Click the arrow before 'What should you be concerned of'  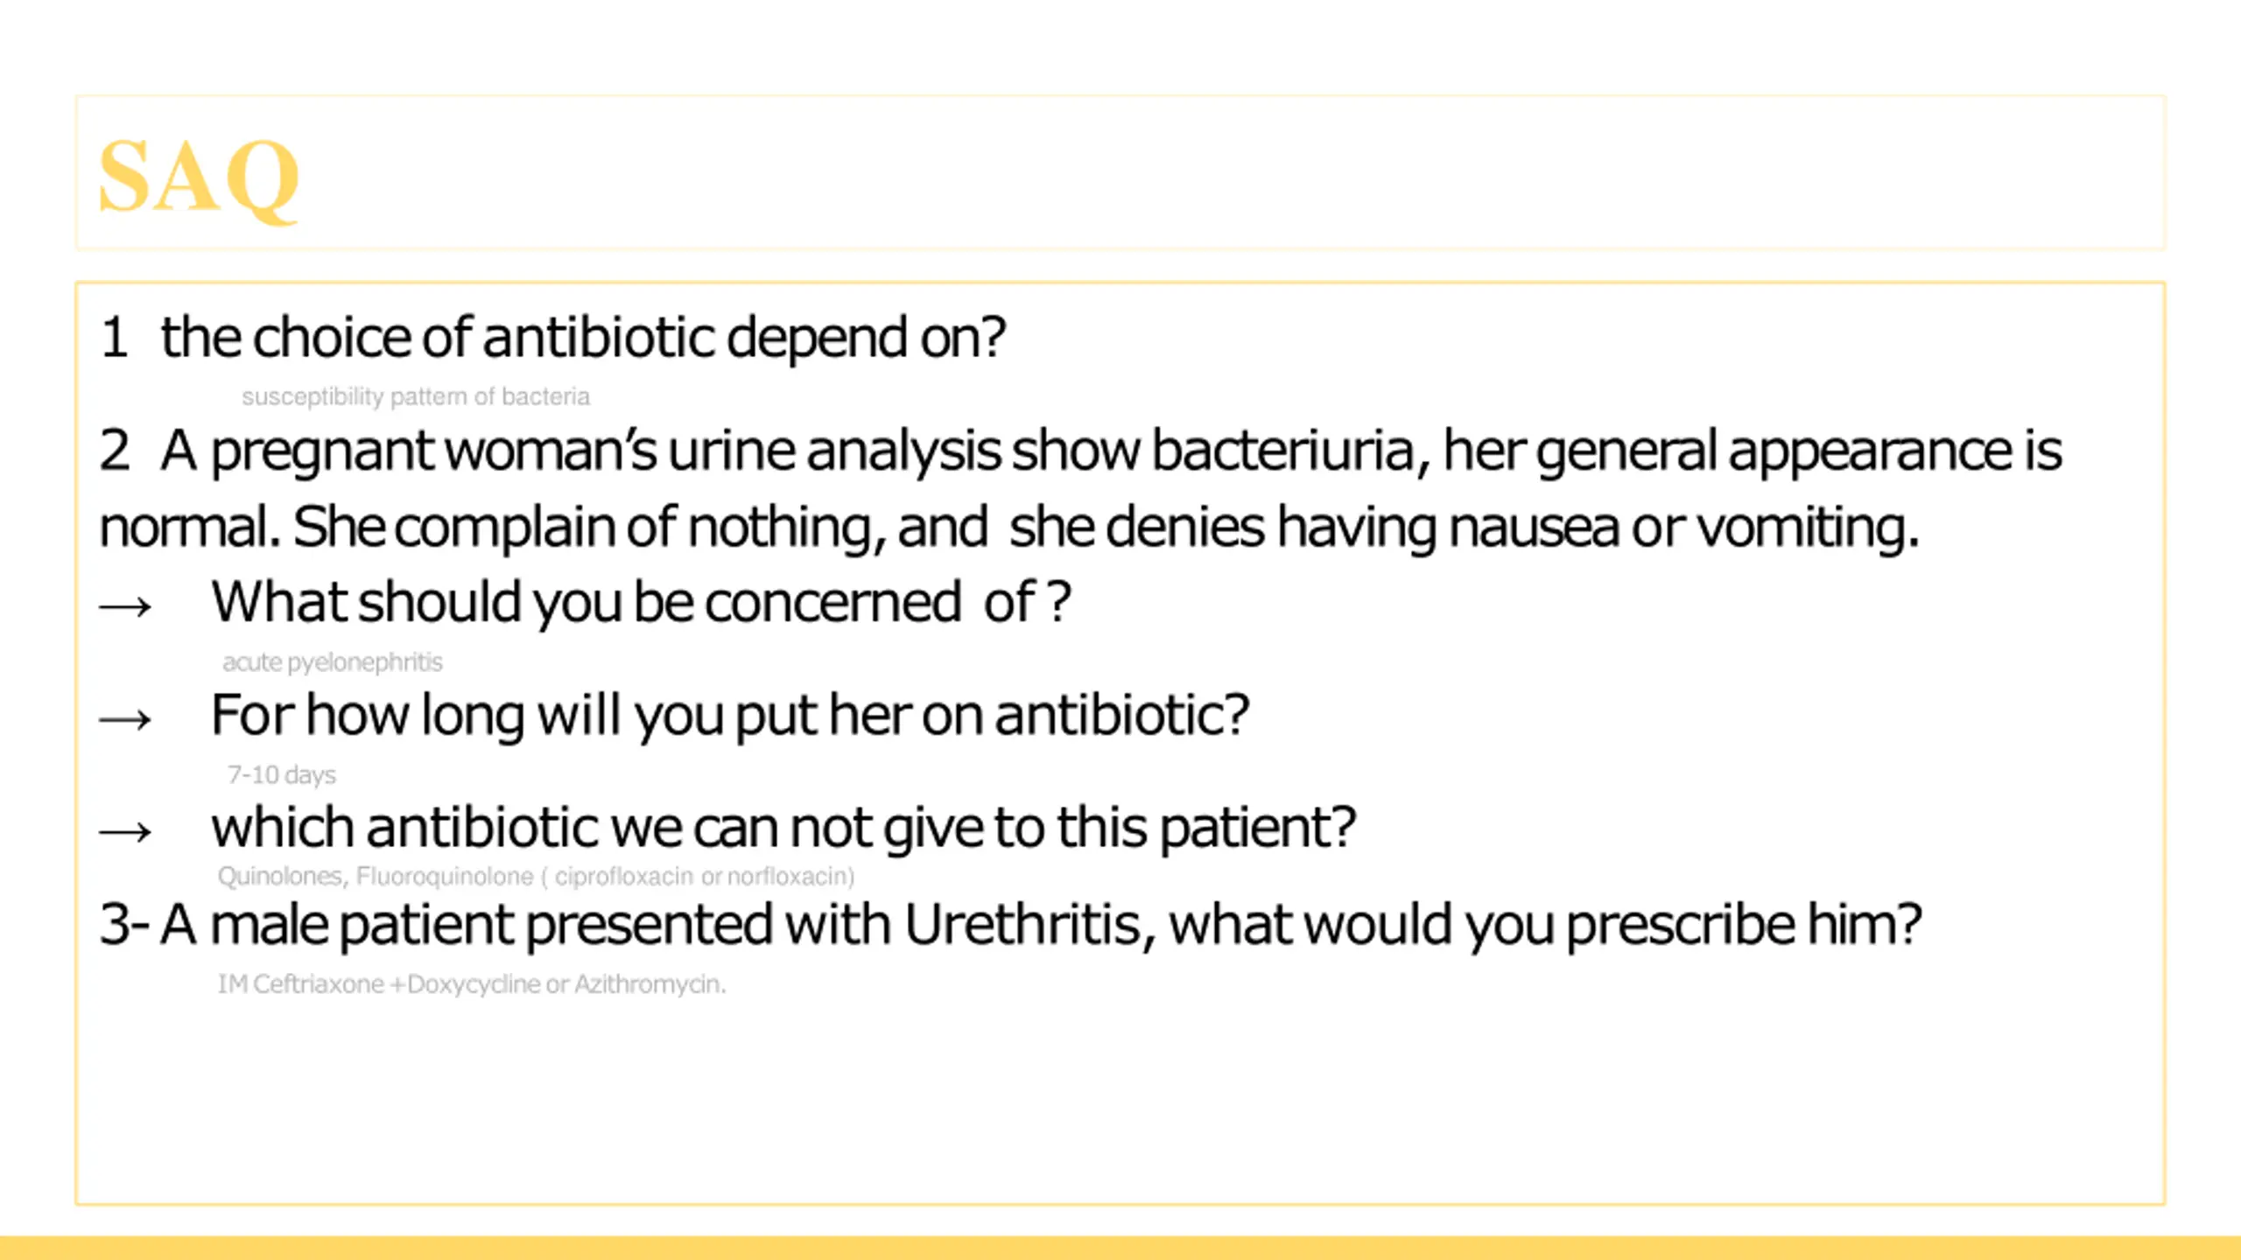125,606
